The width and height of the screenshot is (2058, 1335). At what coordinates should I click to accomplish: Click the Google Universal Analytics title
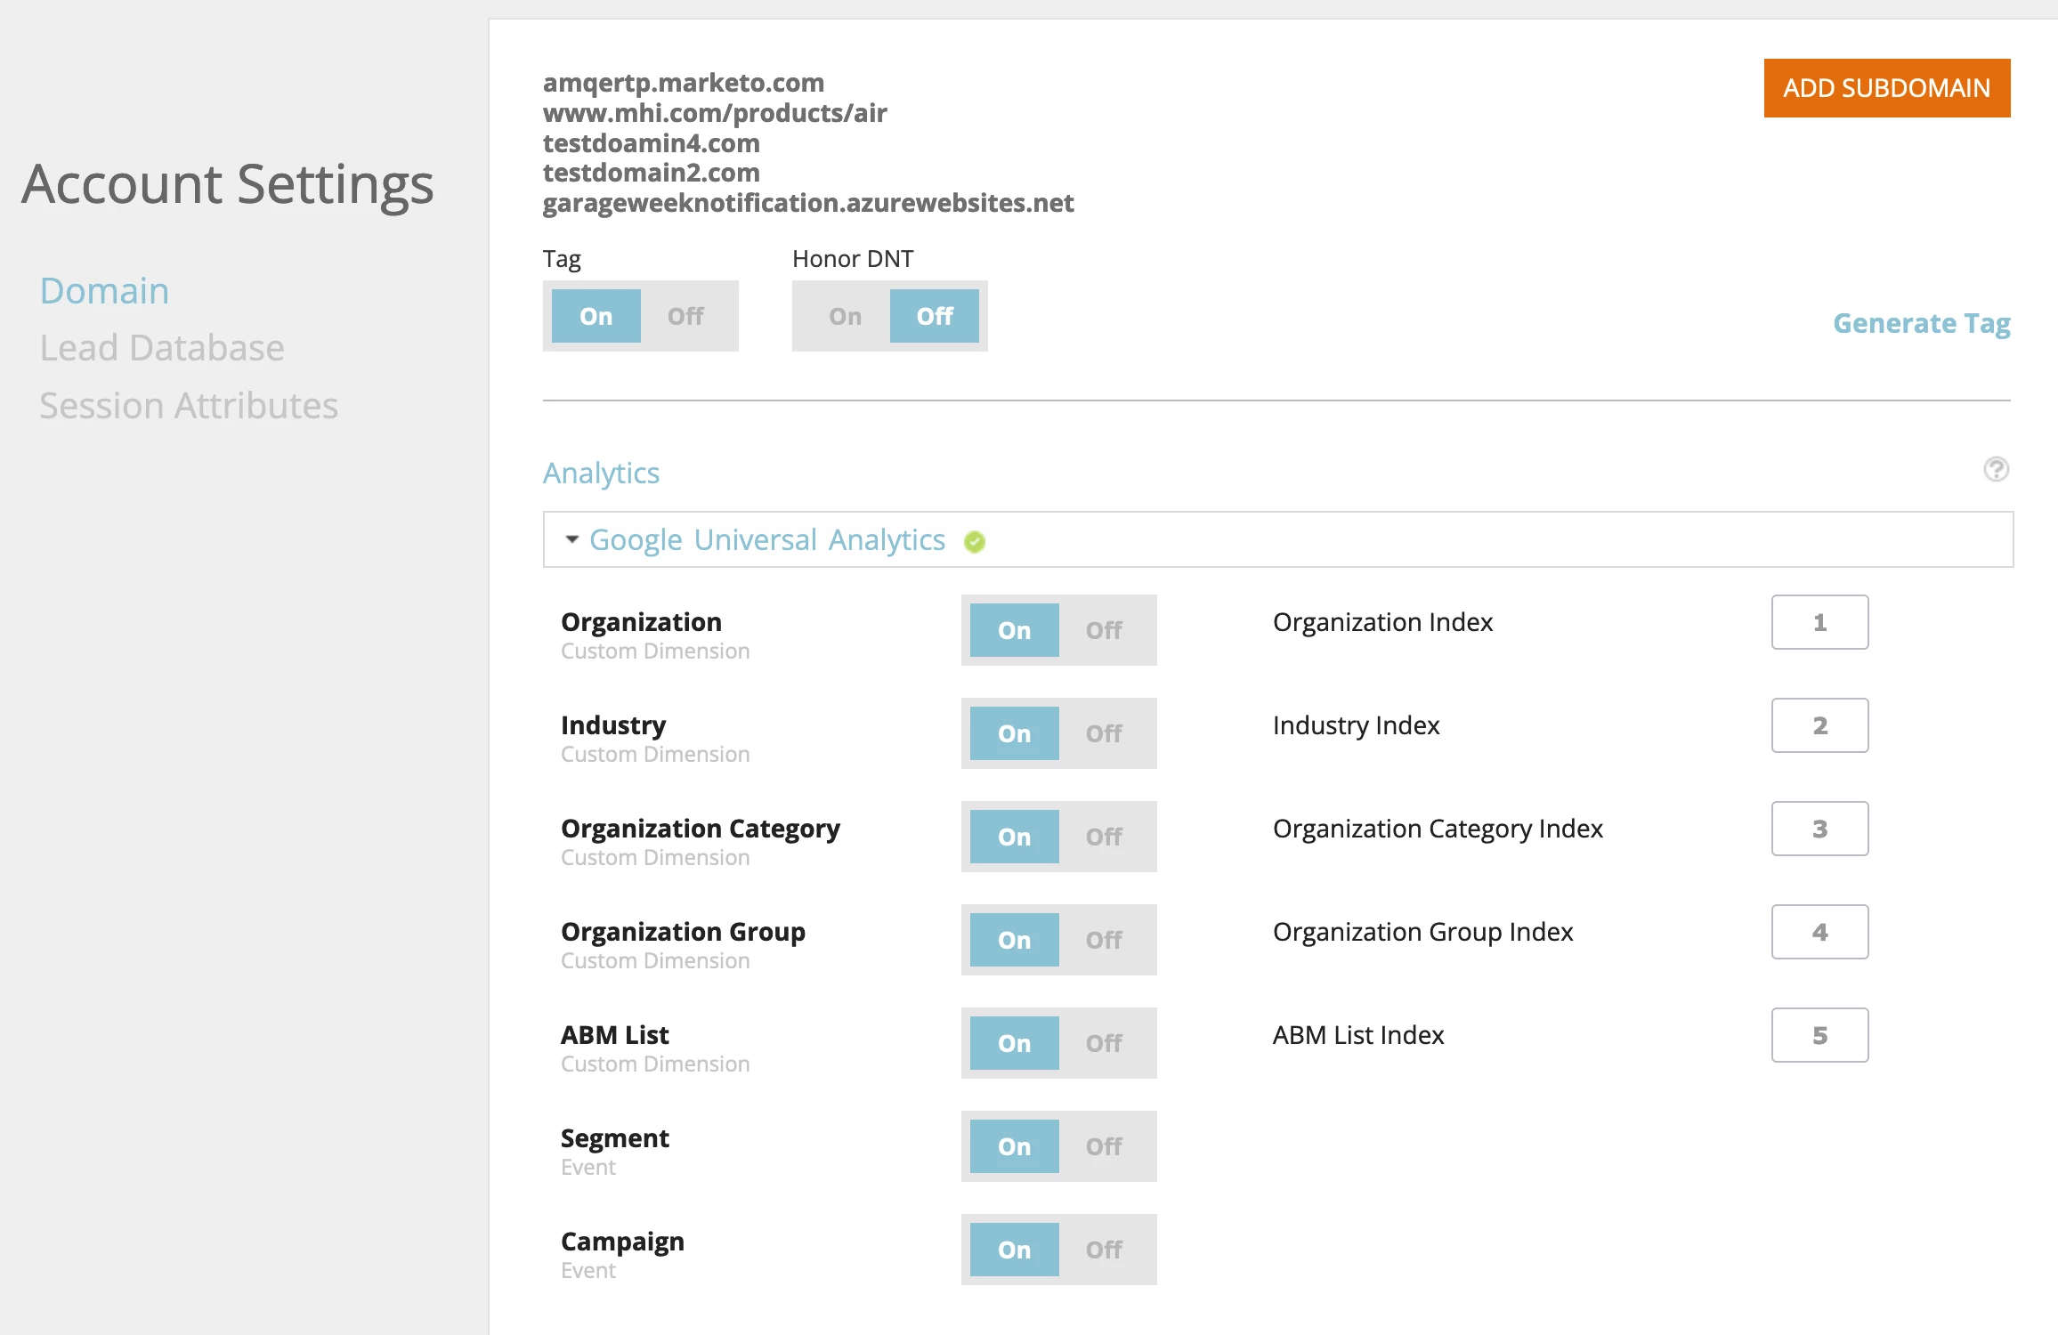[x=767, y=540]
